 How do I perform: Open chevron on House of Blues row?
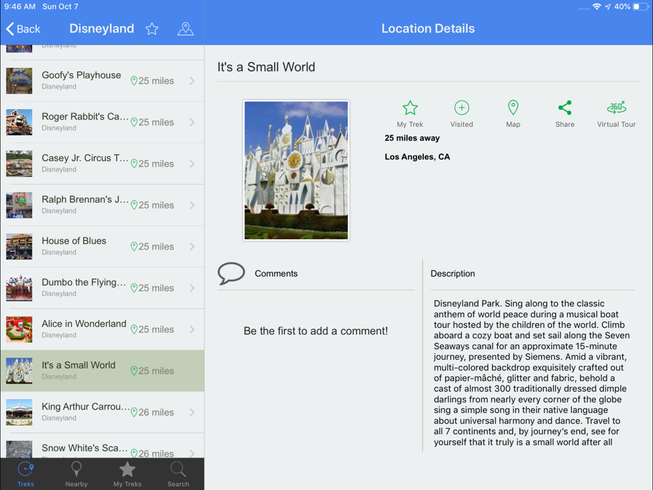192,247
